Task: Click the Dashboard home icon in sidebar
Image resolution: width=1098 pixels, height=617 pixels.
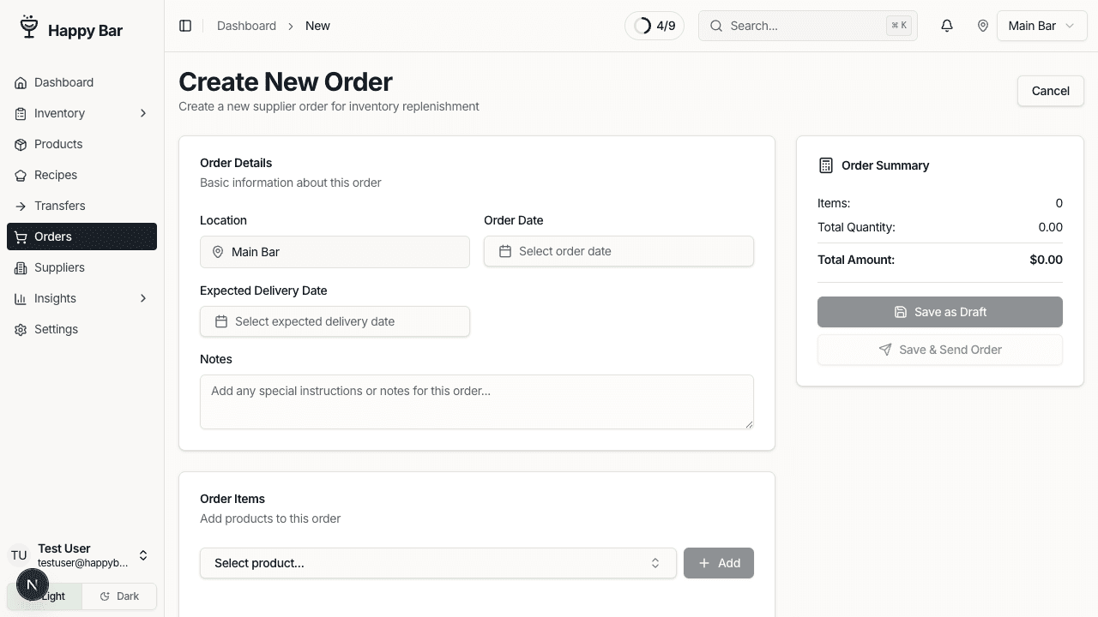Action: click(21, 82)
